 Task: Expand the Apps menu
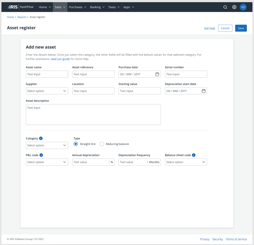point(129,7)
